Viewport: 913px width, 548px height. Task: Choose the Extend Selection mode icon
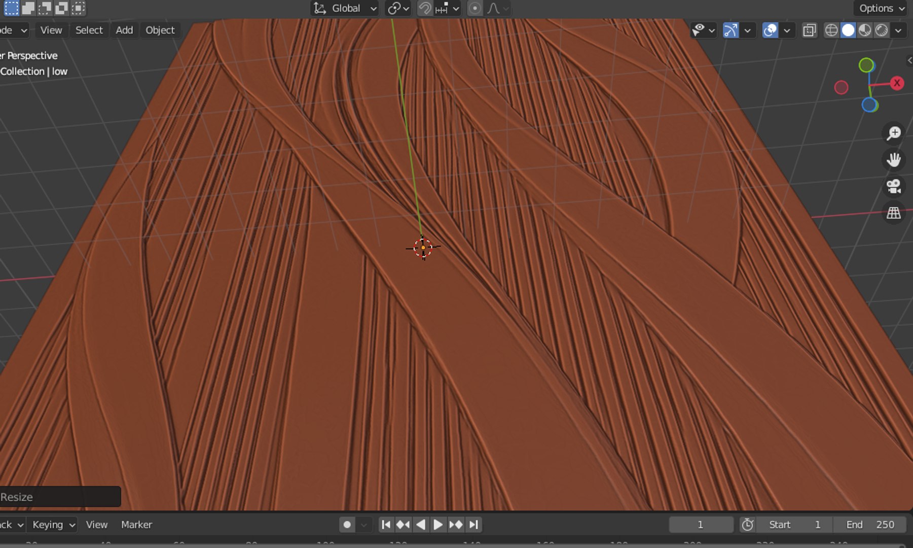(28, 8)
